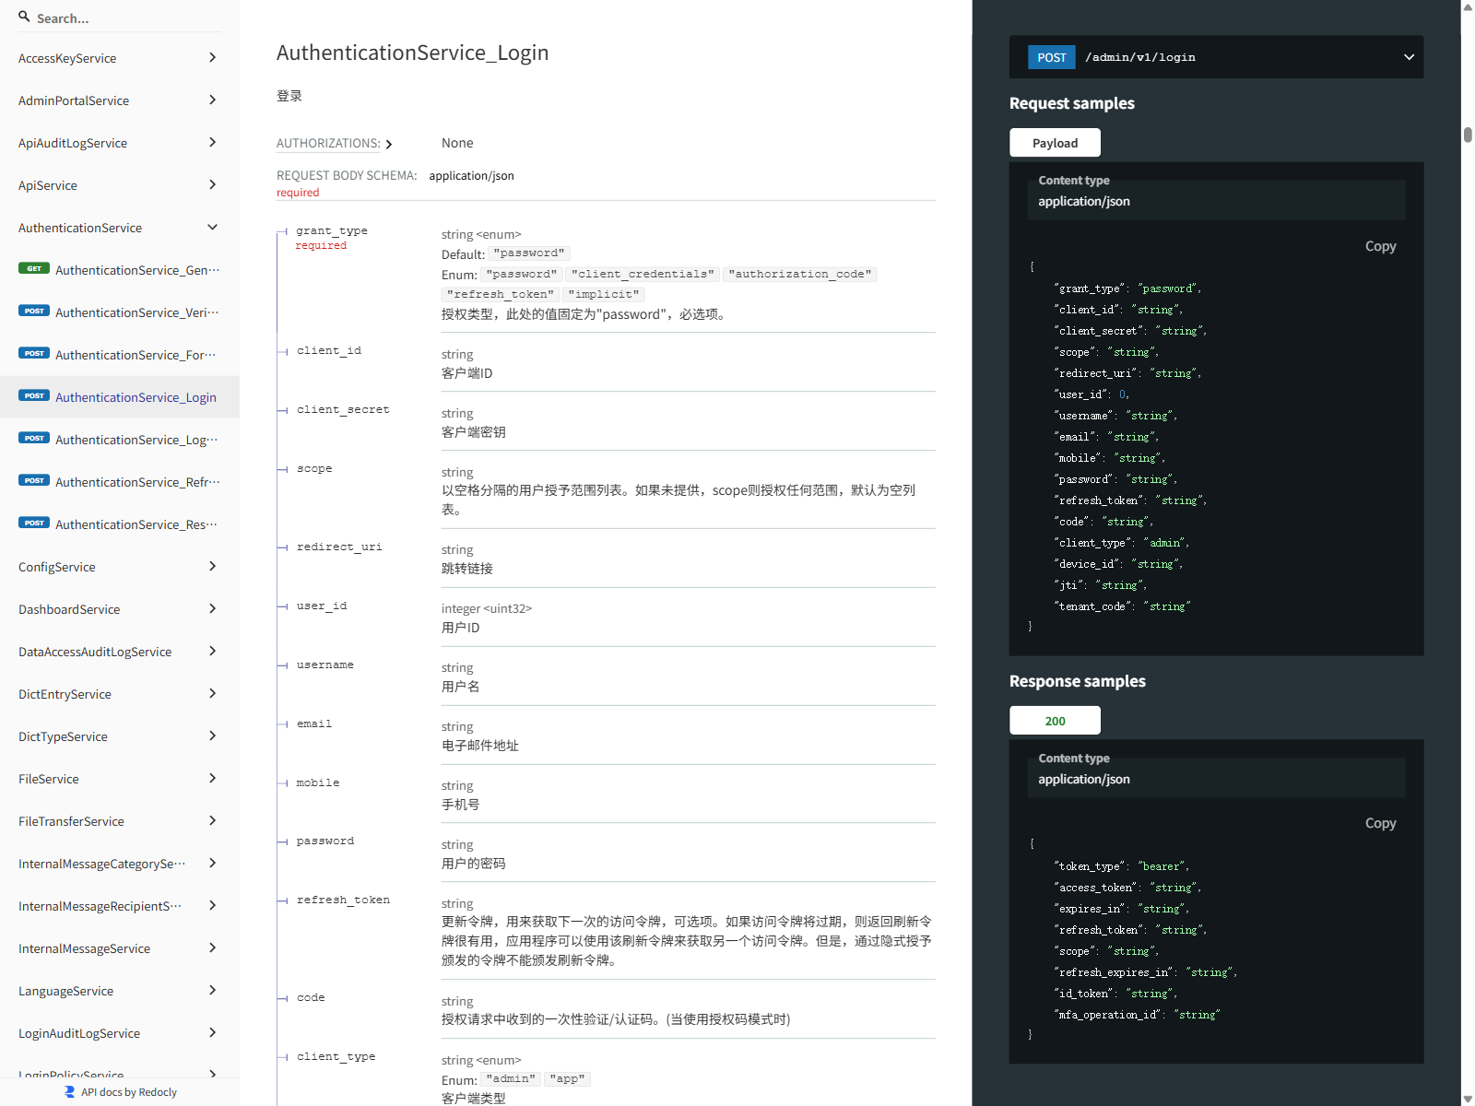Click the POST badge beside AuthenticationService_Refr
The image size is (1475, 1106).
[x=34, y=481]
